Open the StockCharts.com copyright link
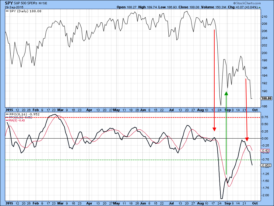This screenshot has height=206, width=274. pos(247,3)
